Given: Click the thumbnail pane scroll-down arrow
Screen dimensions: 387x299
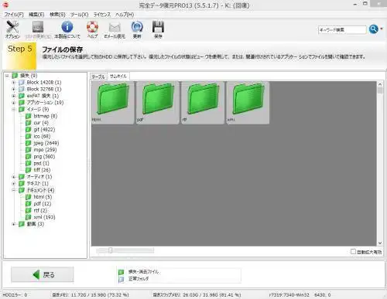Looking at the screenshot, I should pyautogui.click(x=380, y=243).
